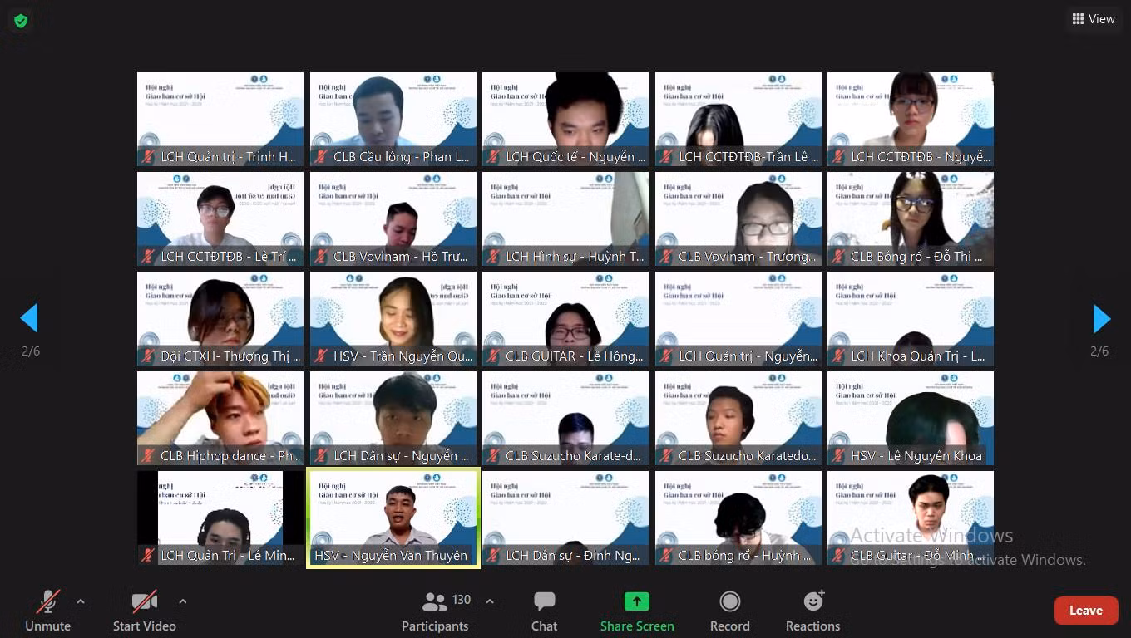
Task: Click muted mic icon on LCH Hình sự tile
Action: 494,257
